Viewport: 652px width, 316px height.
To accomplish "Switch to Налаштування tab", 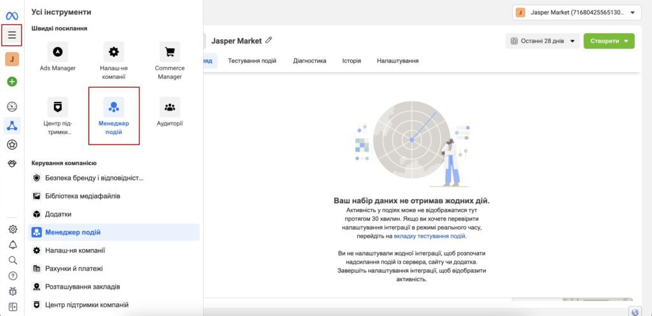I will 397,61.
